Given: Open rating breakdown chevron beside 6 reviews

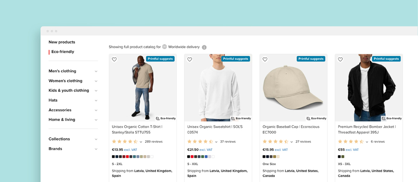Looking at the screenshot, I should pyautogui.click(x=367, y=142).
